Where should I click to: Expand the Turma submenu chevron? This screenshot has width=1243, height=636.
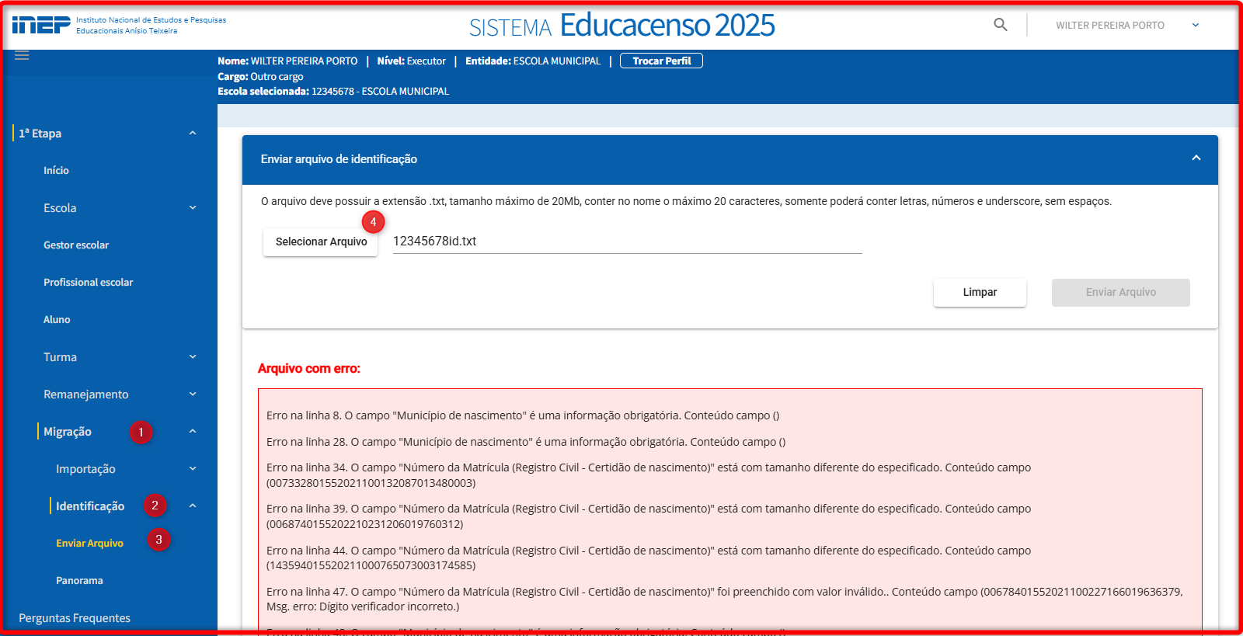point(193,356)
